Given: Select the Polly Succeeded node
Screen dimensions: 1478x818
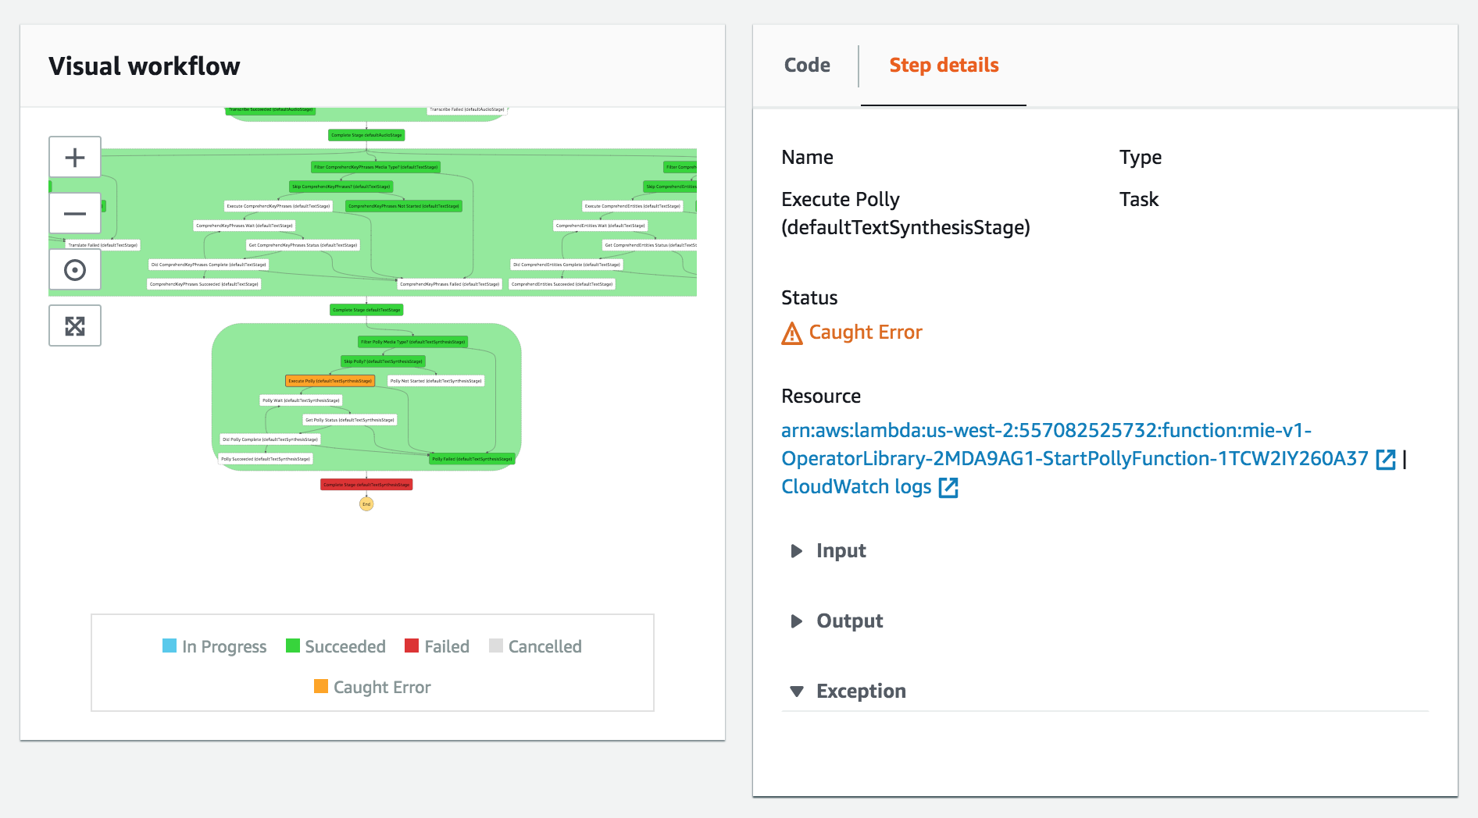Looking at the screenshot, I should [266, 459].
